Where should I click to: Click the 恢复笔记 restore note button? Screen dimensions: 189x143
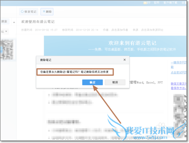[x=29, y=12]
